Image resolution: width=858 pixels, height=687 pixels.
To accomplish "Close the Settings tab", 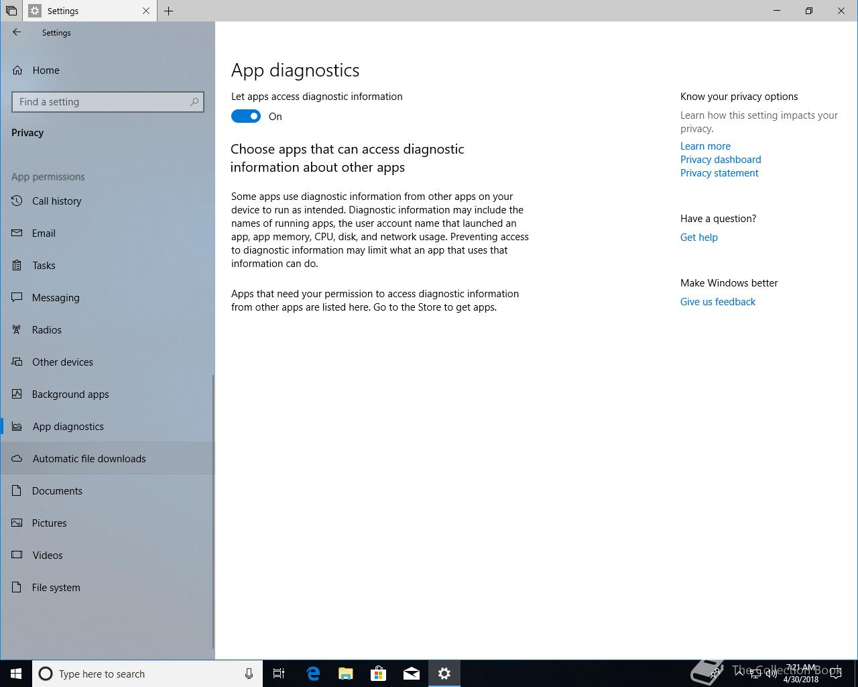I will [146, 11].
